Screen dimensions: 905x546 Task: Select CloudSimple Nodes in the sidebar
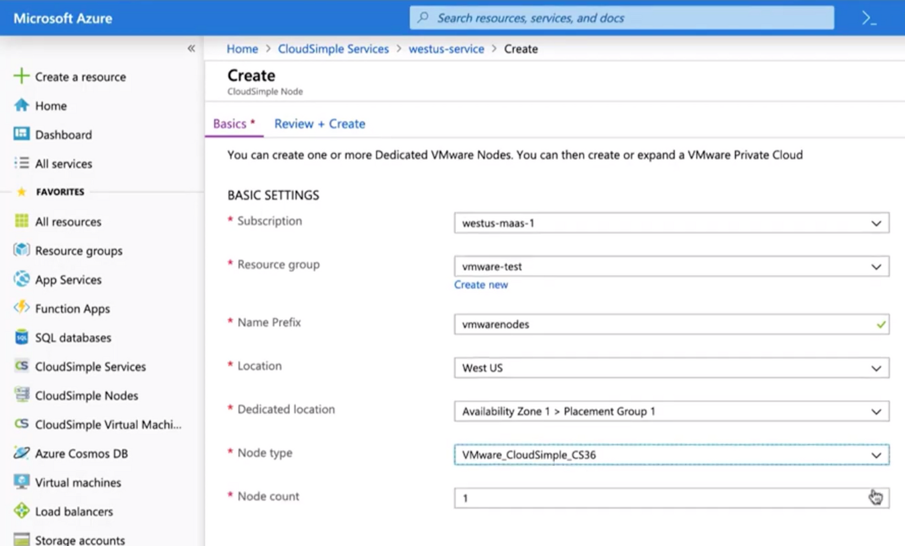(87, 396)
